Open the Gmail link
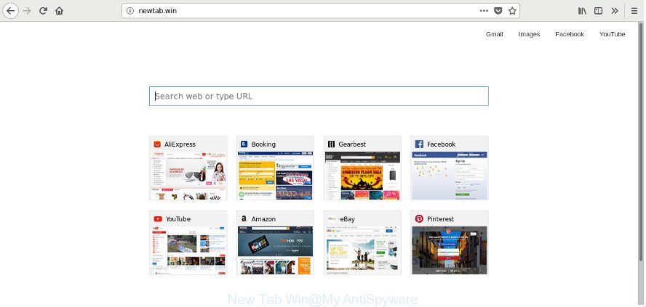Image resolution: width=646 pixels, height=307 pixels. click(495, 34)
